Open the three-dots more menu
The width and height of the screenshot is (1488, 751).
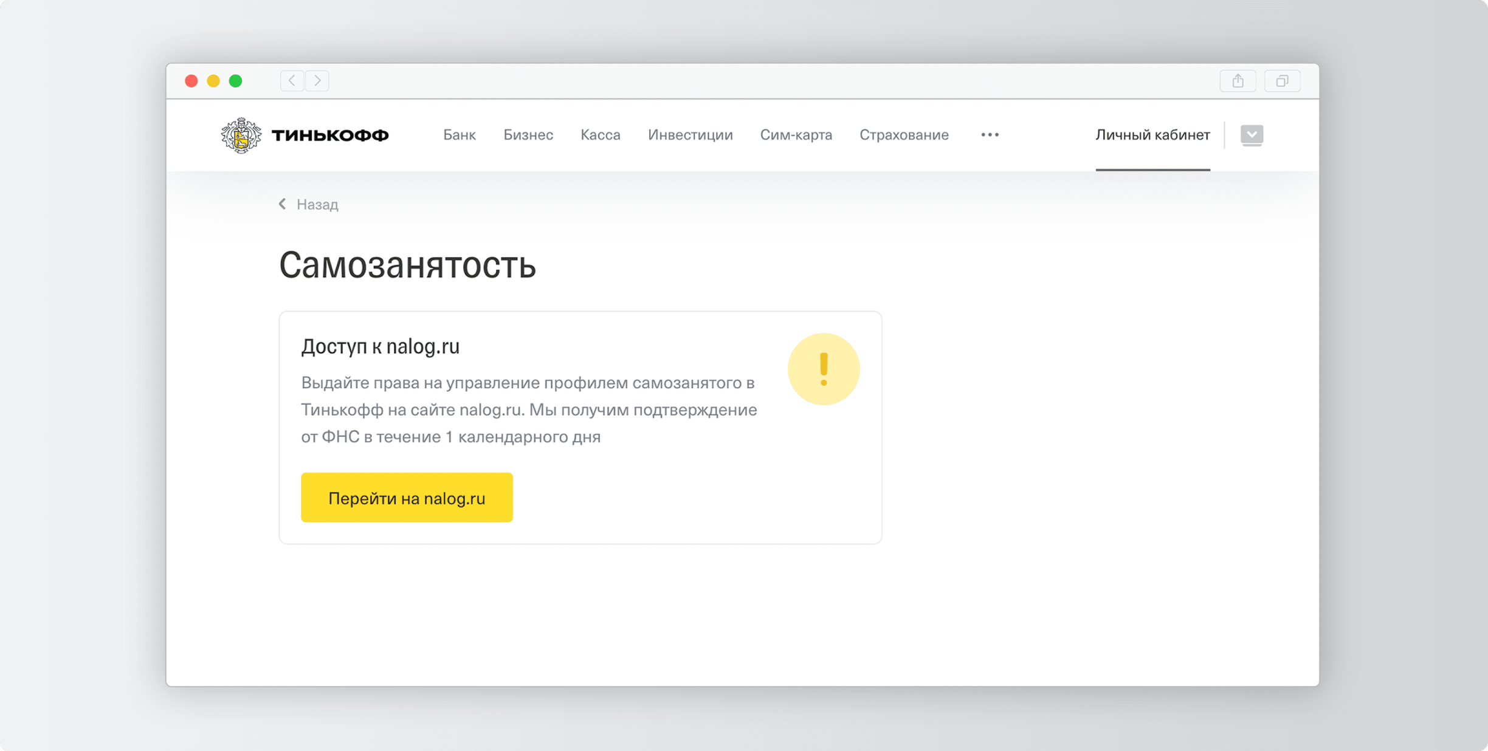[990, 135]
